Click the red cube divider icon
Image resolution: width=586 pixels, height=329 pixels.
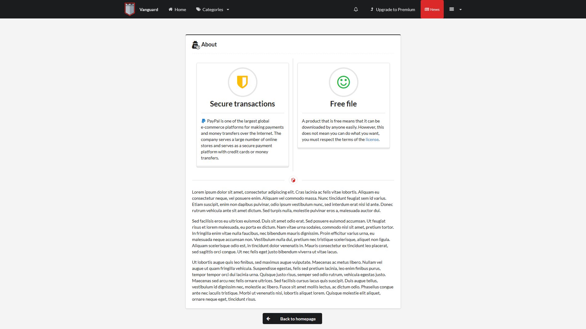pyautogui.click(x=293, y=180)
